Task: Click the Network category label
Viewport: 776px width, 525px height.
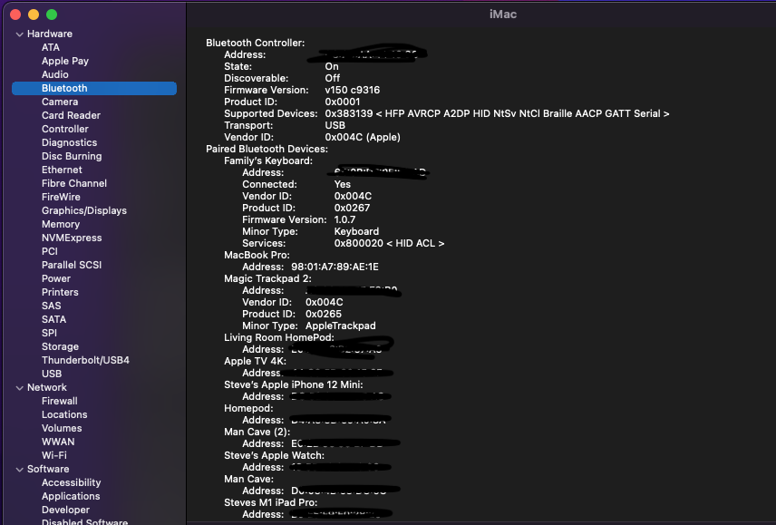Action: [x=46, y=388]
